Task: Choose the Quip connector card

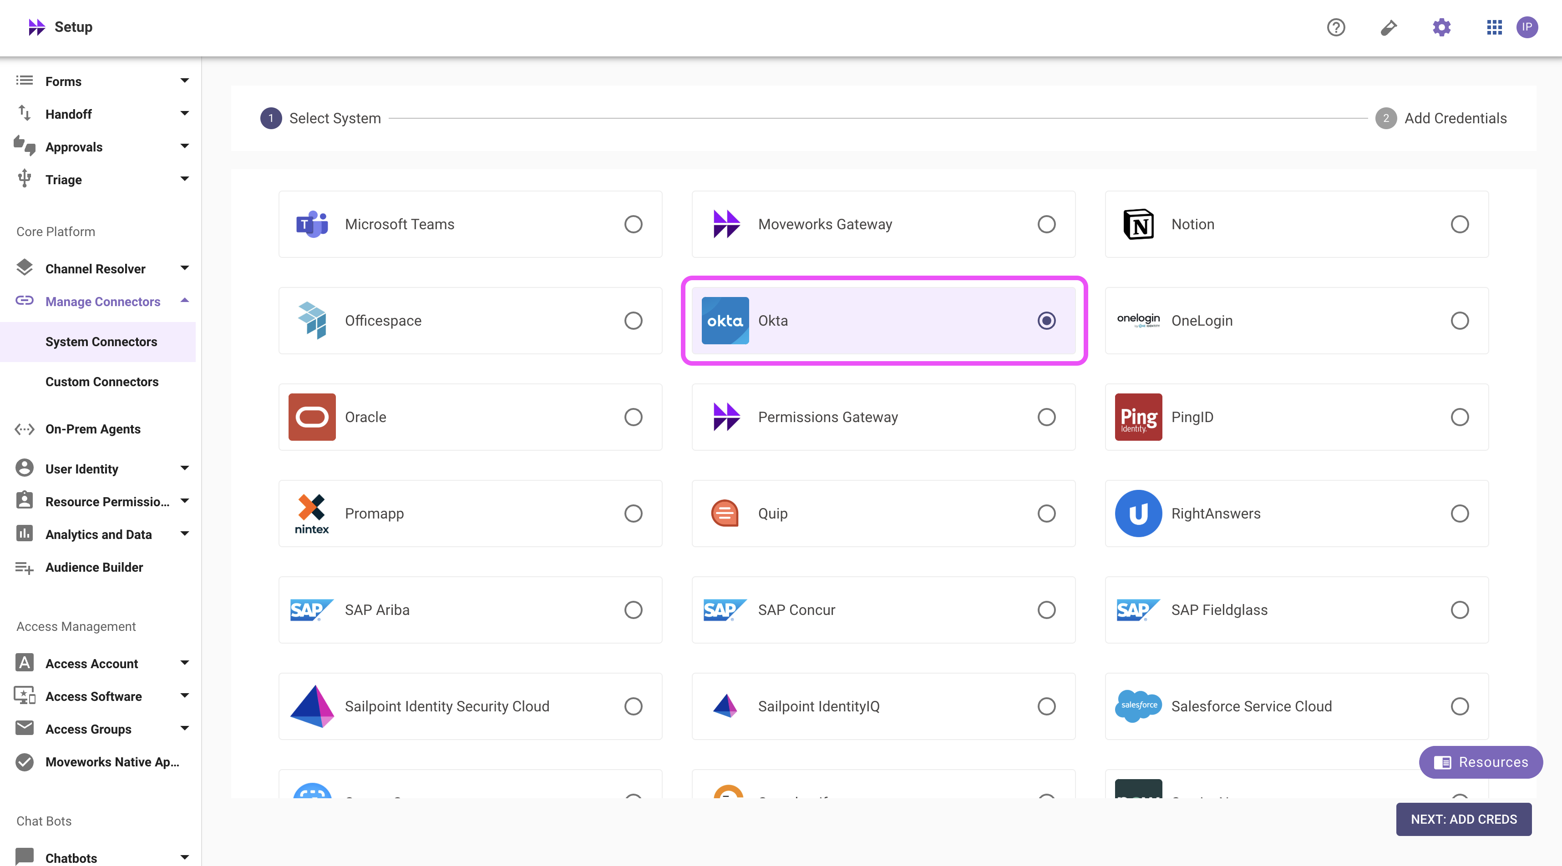Action: click(883, 514)
